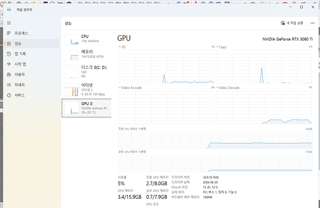Click the 3.4/15.9GB GPU memory value

click(129, 197)
